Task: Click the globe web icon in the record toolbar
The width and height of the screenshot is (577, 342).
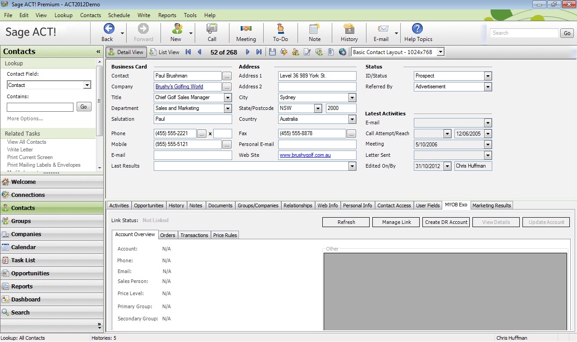Action: pos(343,52)
